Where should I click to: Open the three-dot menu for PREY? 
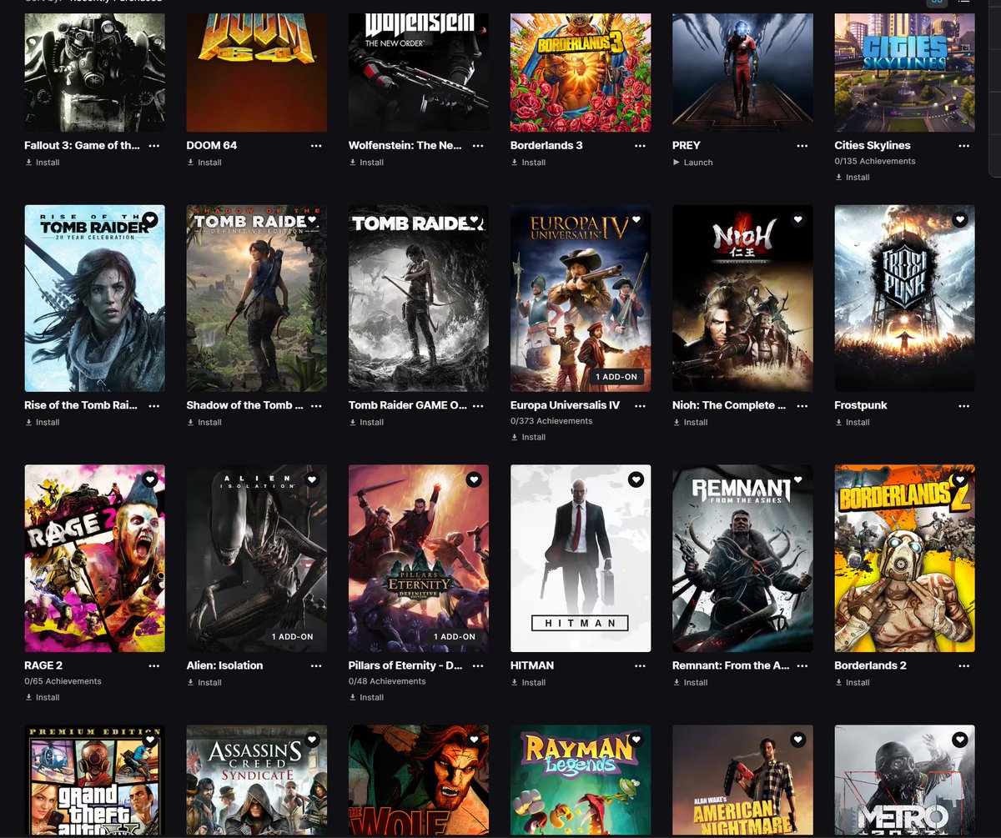coord(802,145)
